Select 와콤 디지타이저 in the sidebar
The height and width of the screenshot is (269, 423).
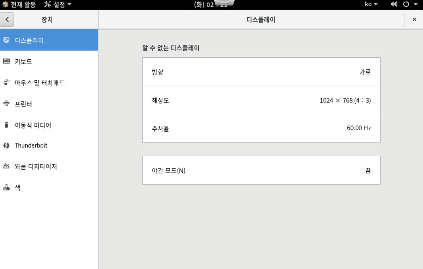tap(49, 167)
